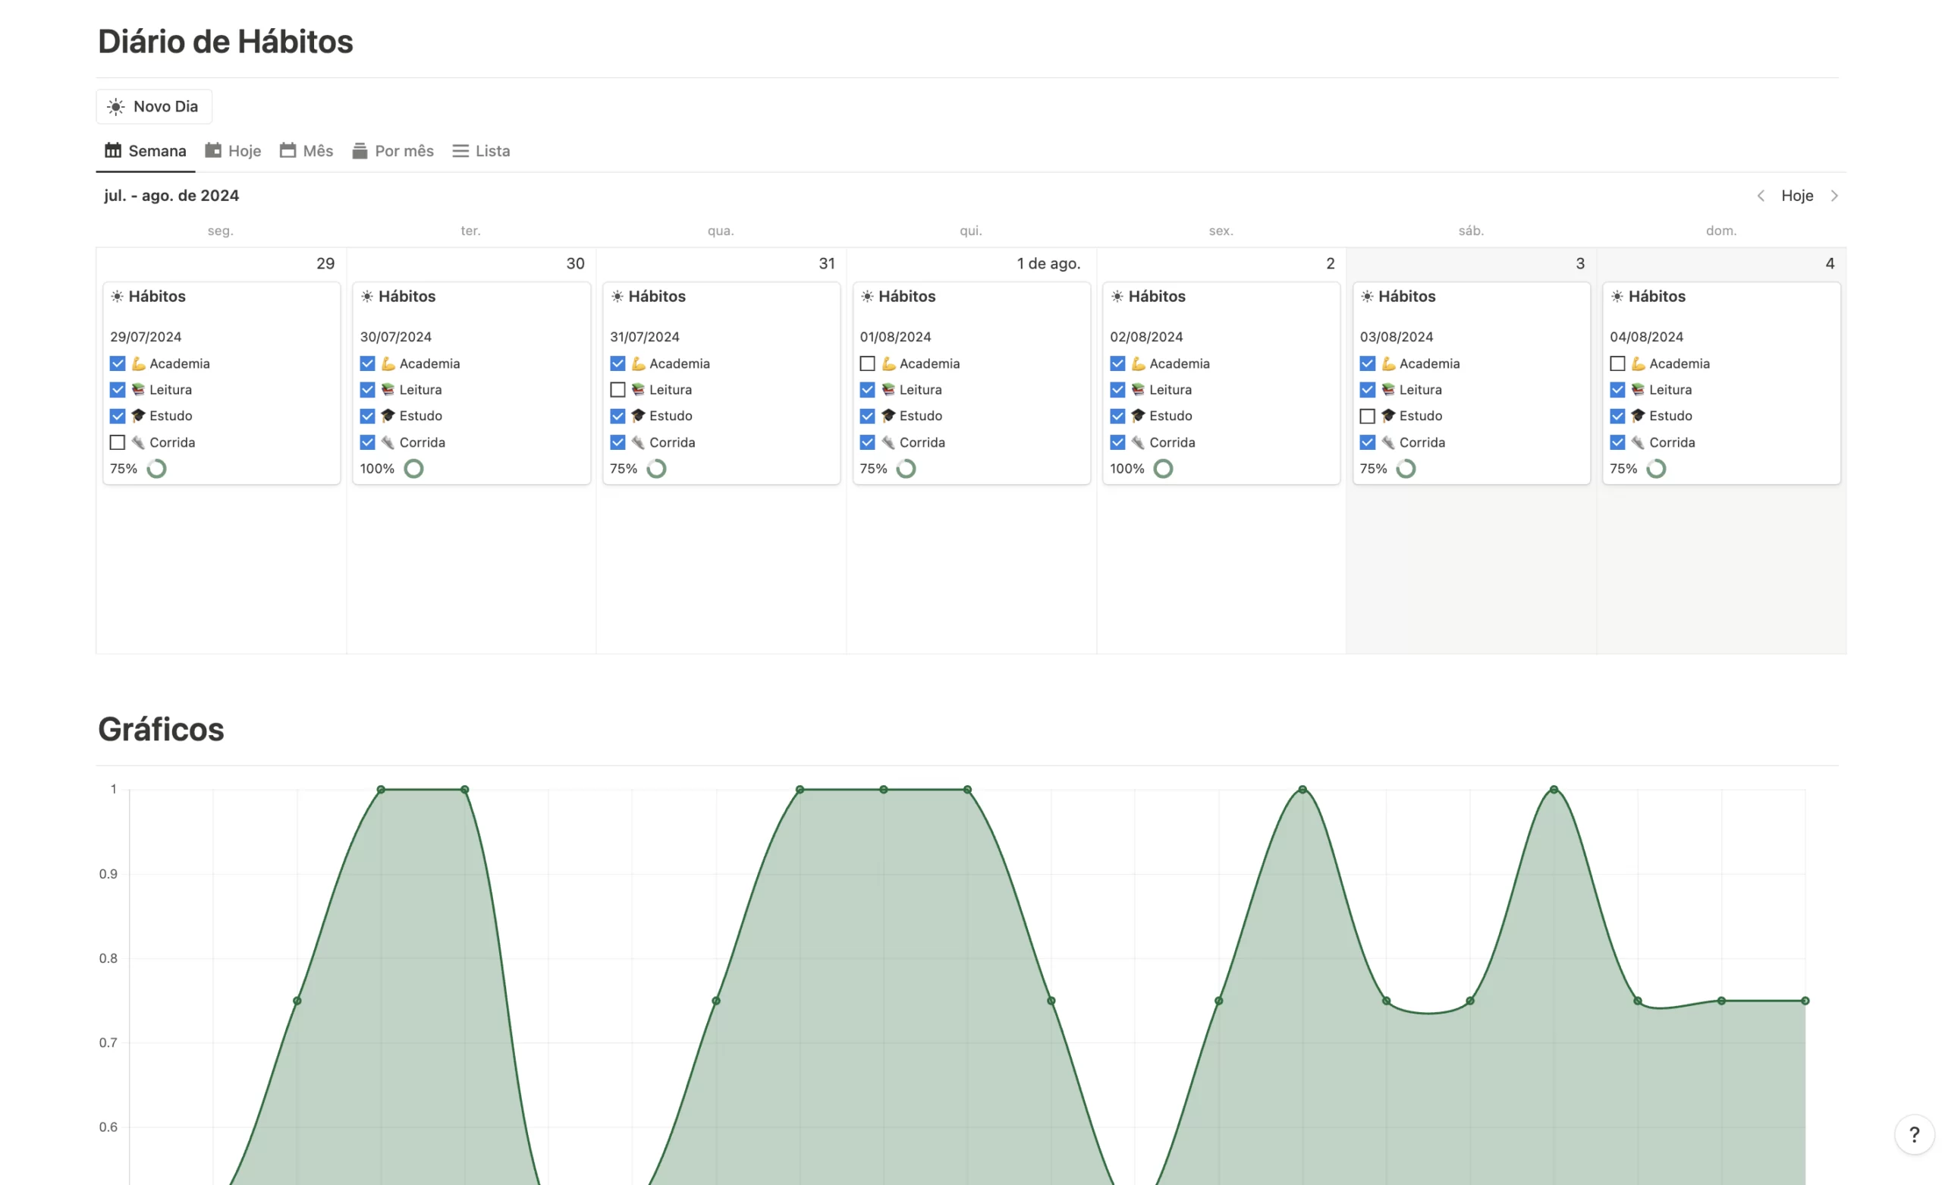The width and height of the screenshot is (1942, 1185).
Task: Jump to today with the Hoje navigation button
Action: pos(1797,196)
